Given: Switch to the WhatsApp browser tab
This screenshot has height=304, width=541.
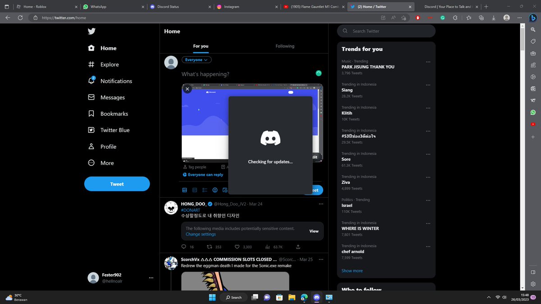Looking at the screenshot, I should pyautogui.click(x=113, y=7).
